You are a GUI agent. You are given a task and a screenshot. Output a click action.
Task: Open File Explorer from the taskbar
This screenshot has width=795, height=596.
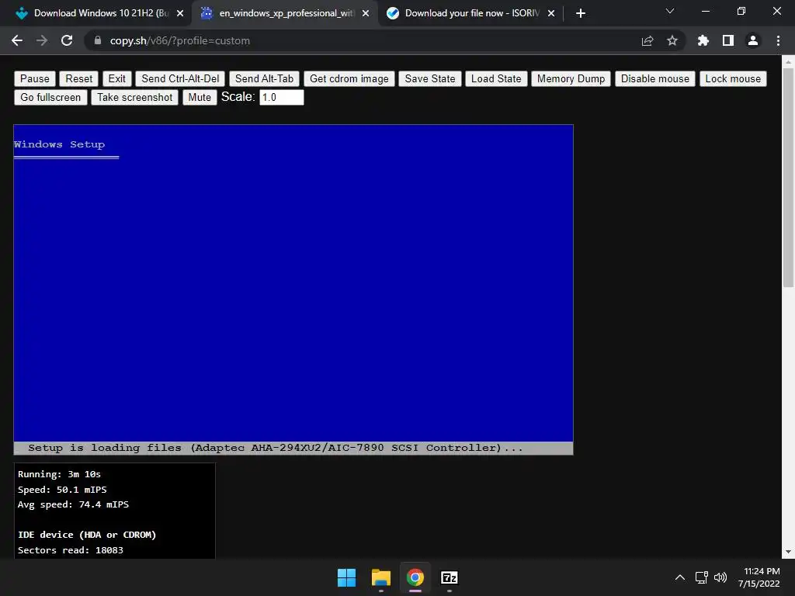380,577
